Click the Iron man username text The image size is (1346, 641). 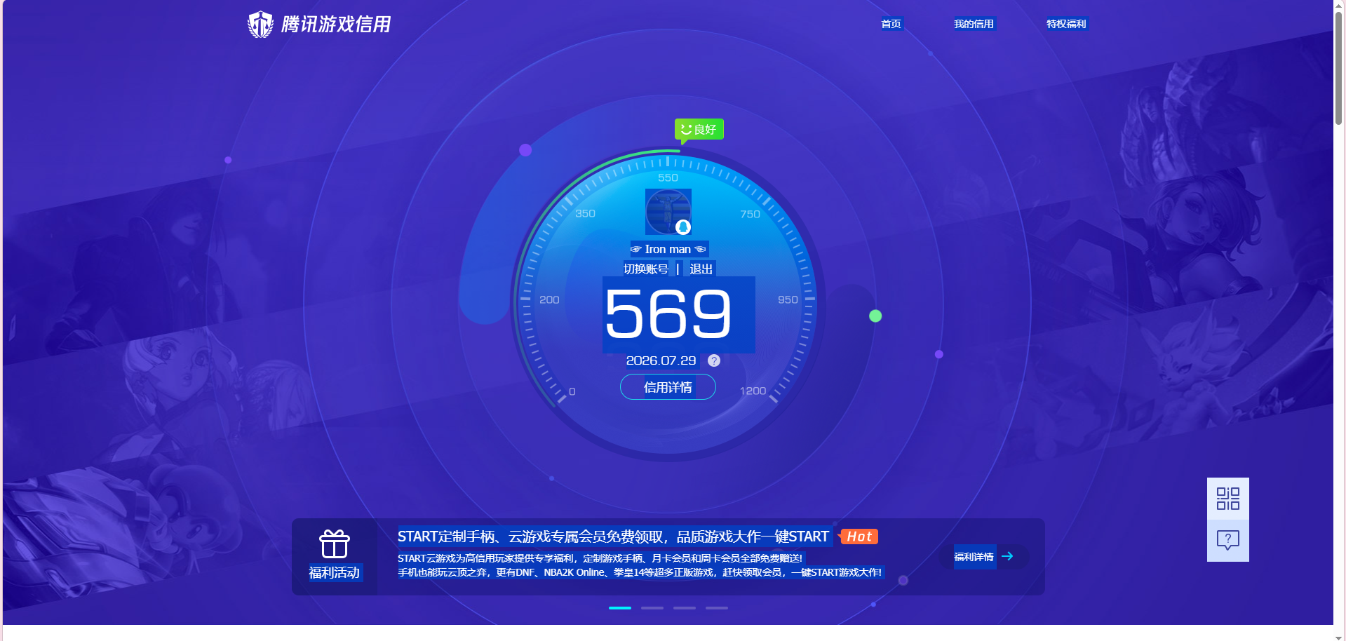668,249
